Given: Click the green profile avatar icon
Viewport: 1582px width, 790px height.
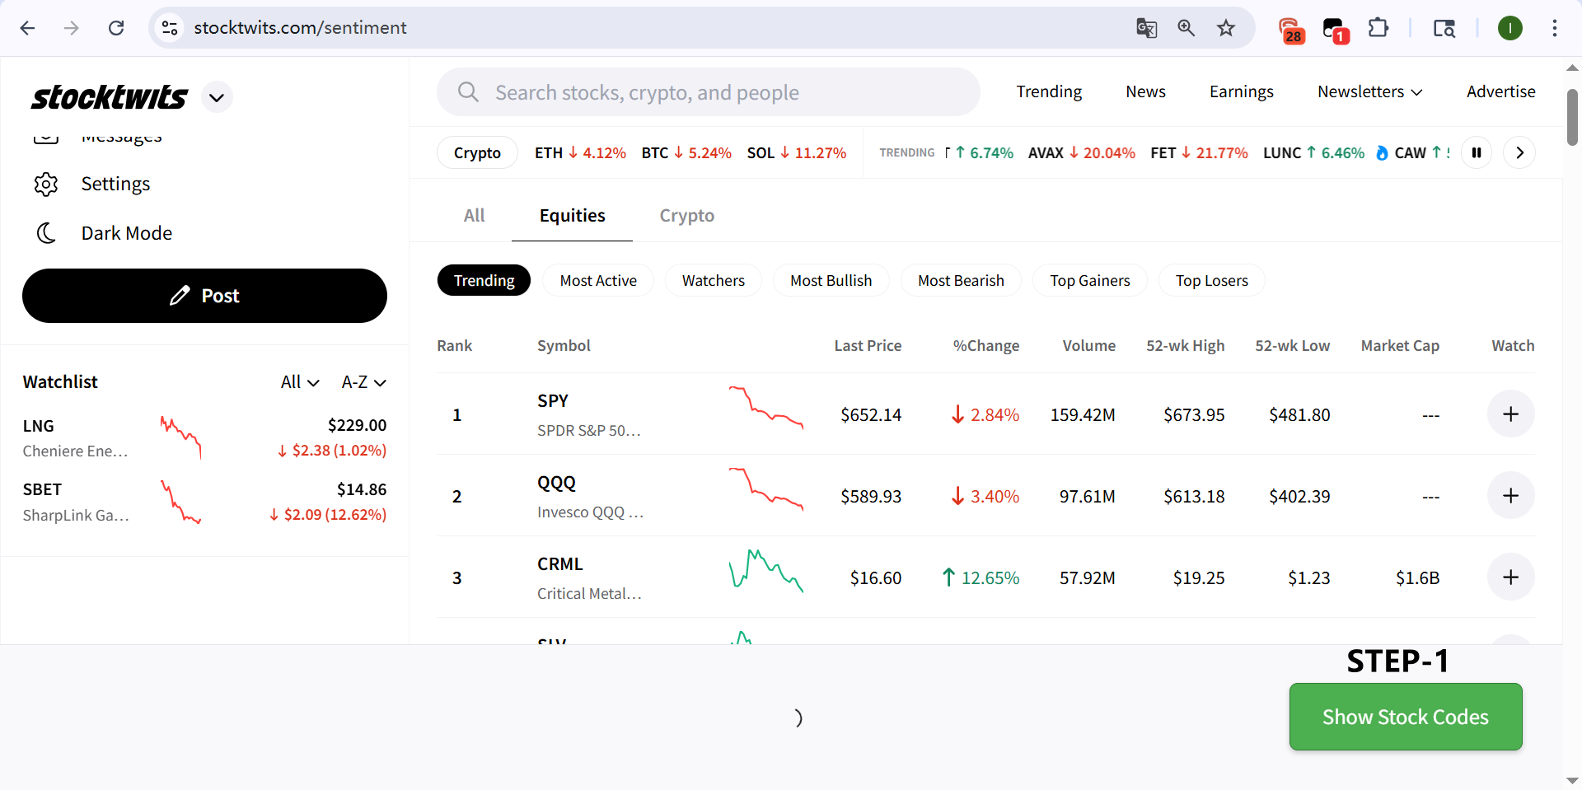Looking at the screenshot, I should click(1509, 28).
